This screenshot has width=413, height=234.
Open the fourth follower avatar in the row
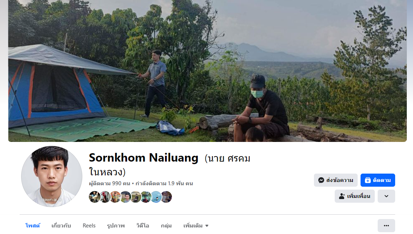tap(125, 197)
